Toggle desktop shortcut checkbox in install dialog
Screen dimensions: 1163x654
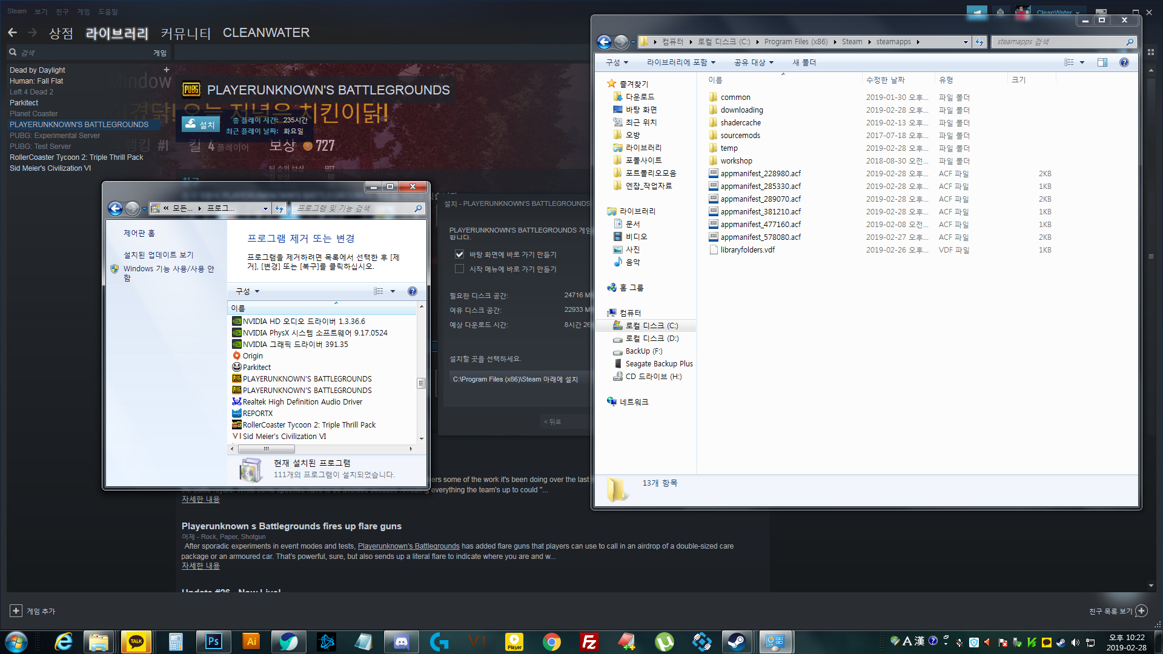pyautogui.click(x=459, y=254)
